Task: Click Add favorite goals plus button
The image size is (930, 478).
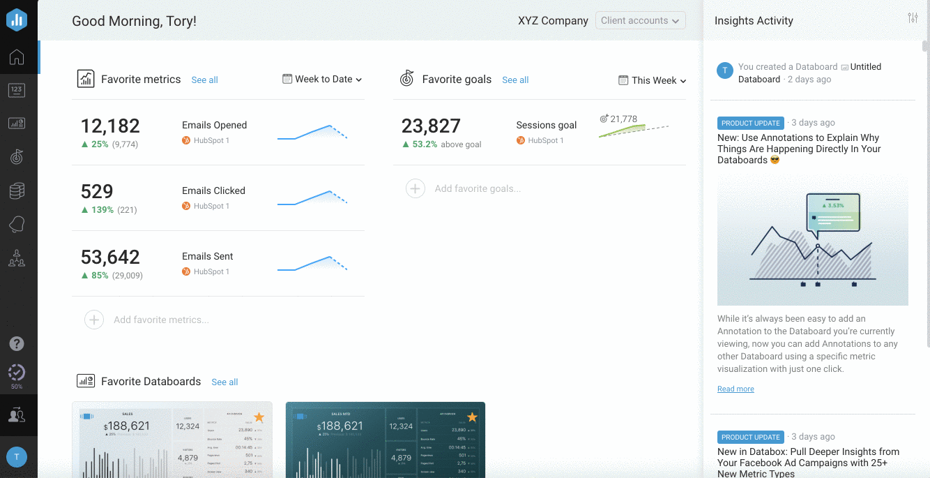Action: tap(416, 188)
